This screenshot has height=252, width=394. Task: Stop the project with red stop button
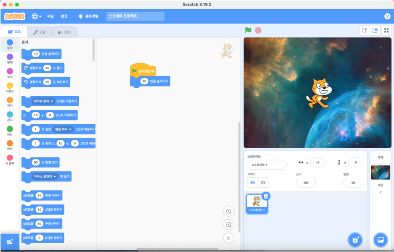pyautogui.click(x=258, y=30)
